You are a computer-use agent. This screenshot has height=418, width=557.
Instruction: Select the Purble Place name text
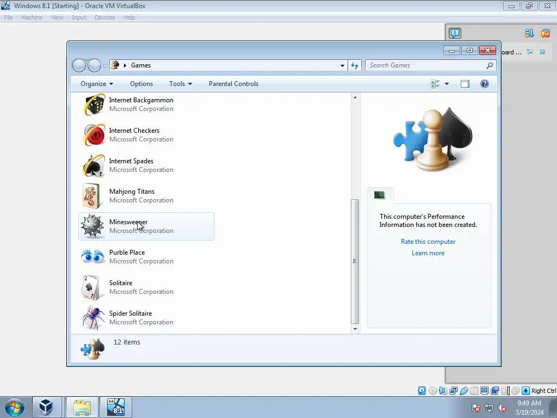[127, 253]
